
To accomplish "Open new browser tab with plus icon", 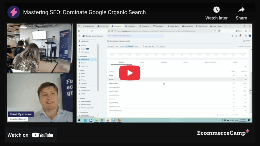I will click(225, 26).
